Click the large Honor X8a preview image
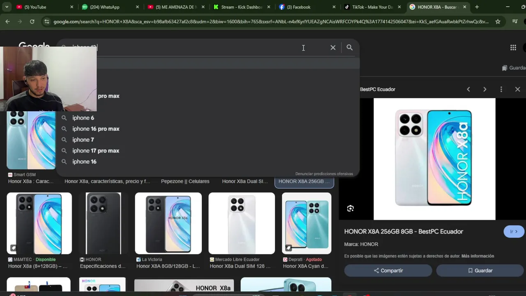Viewport: 526px width, 296px height. click(434, 159)
